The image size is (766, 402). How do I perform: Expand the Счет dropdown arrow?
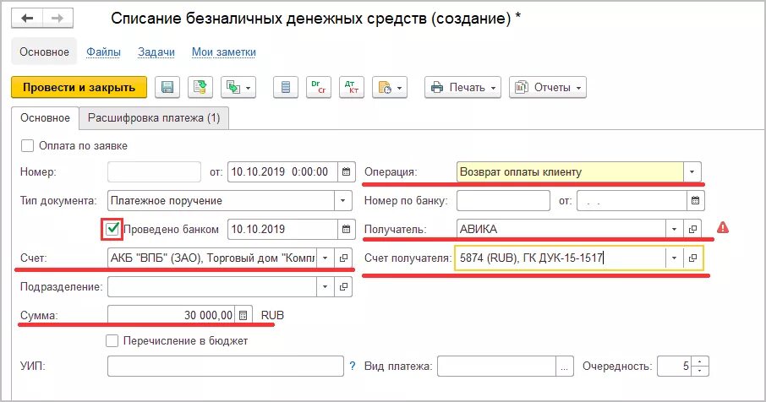pyautogui.click(x=326, y=258)
